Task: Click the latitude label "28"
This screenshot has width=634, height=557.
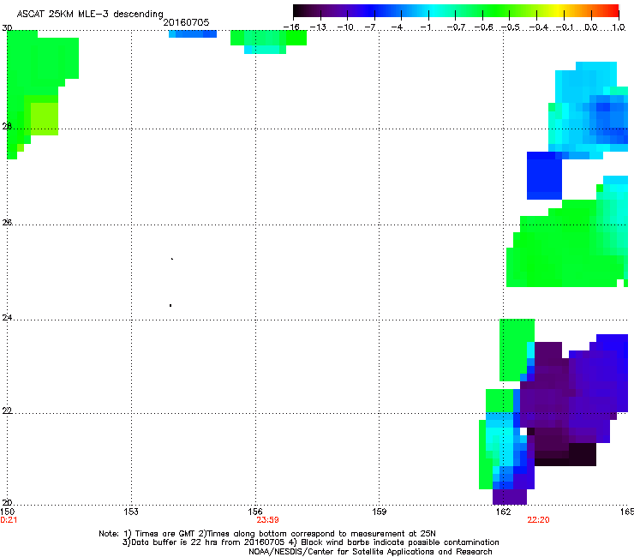Action: 7,126
